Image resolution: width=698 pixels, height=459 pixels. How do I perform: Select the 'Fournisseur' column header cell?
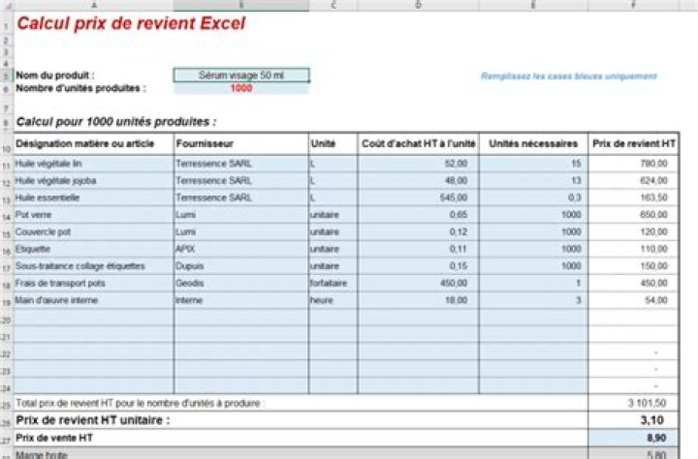click(240, 143)
